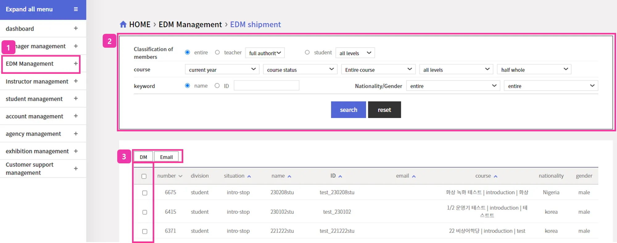
Task: Sort by email column arrow
Action: (414, 176)
